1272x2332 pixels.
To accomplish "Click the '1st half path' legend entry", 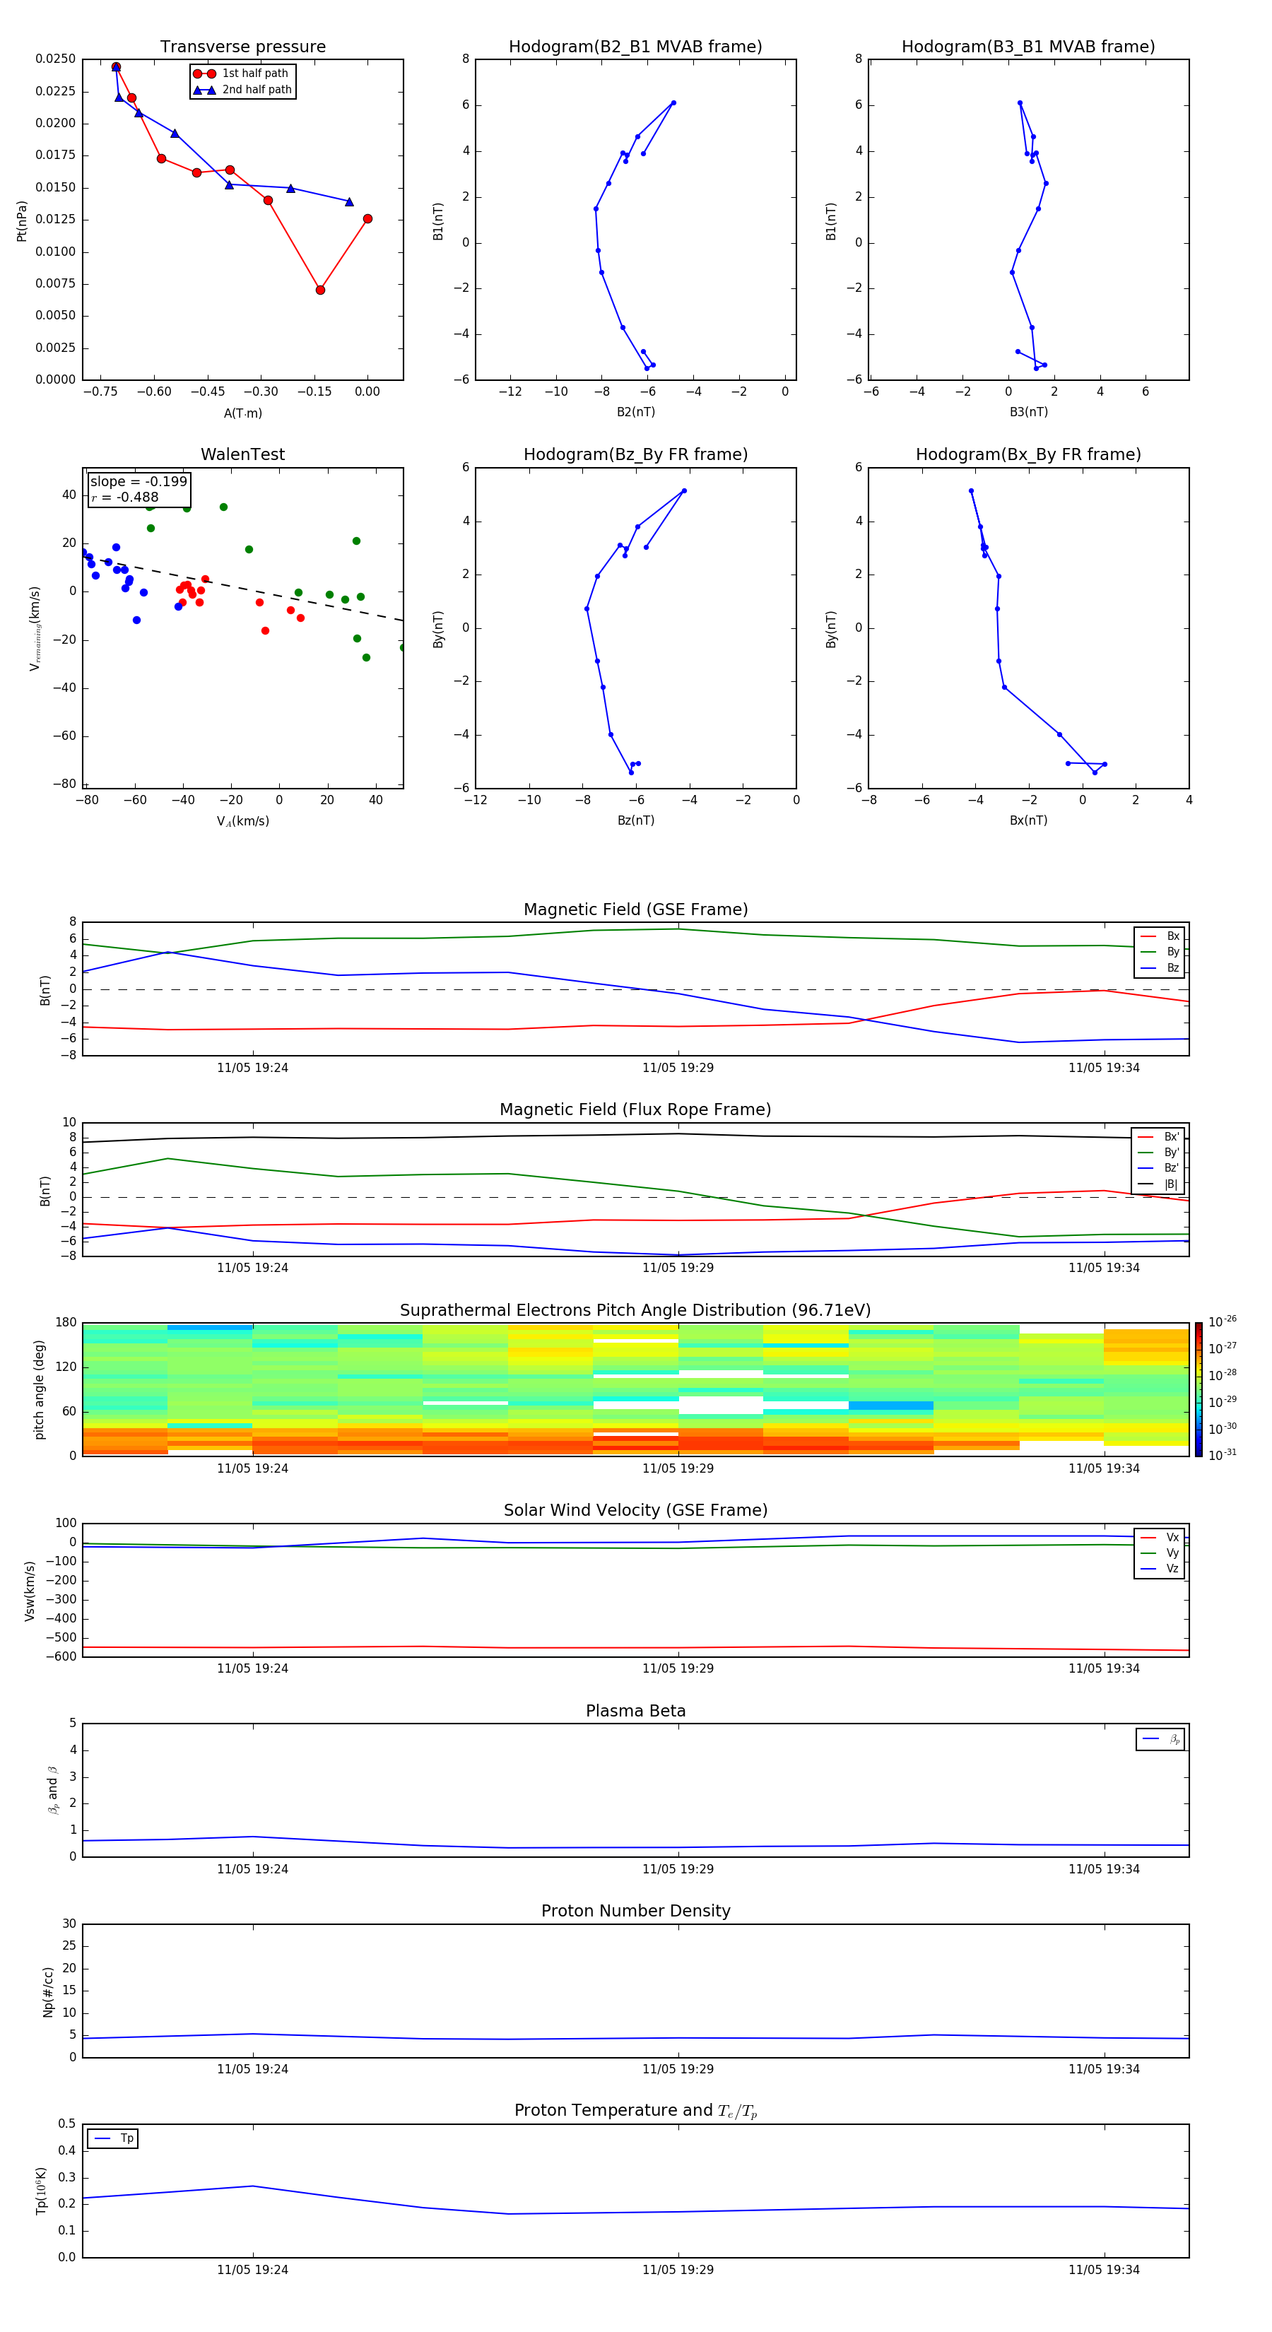I will click(x=241, y=73).
